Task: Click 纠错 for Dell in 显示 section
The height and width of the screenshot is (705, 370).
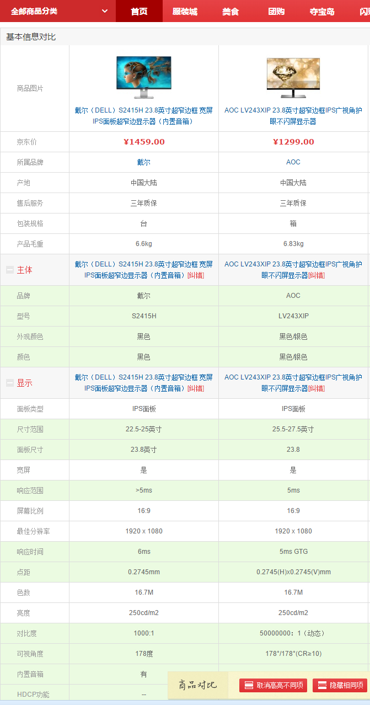Action: 196,388
